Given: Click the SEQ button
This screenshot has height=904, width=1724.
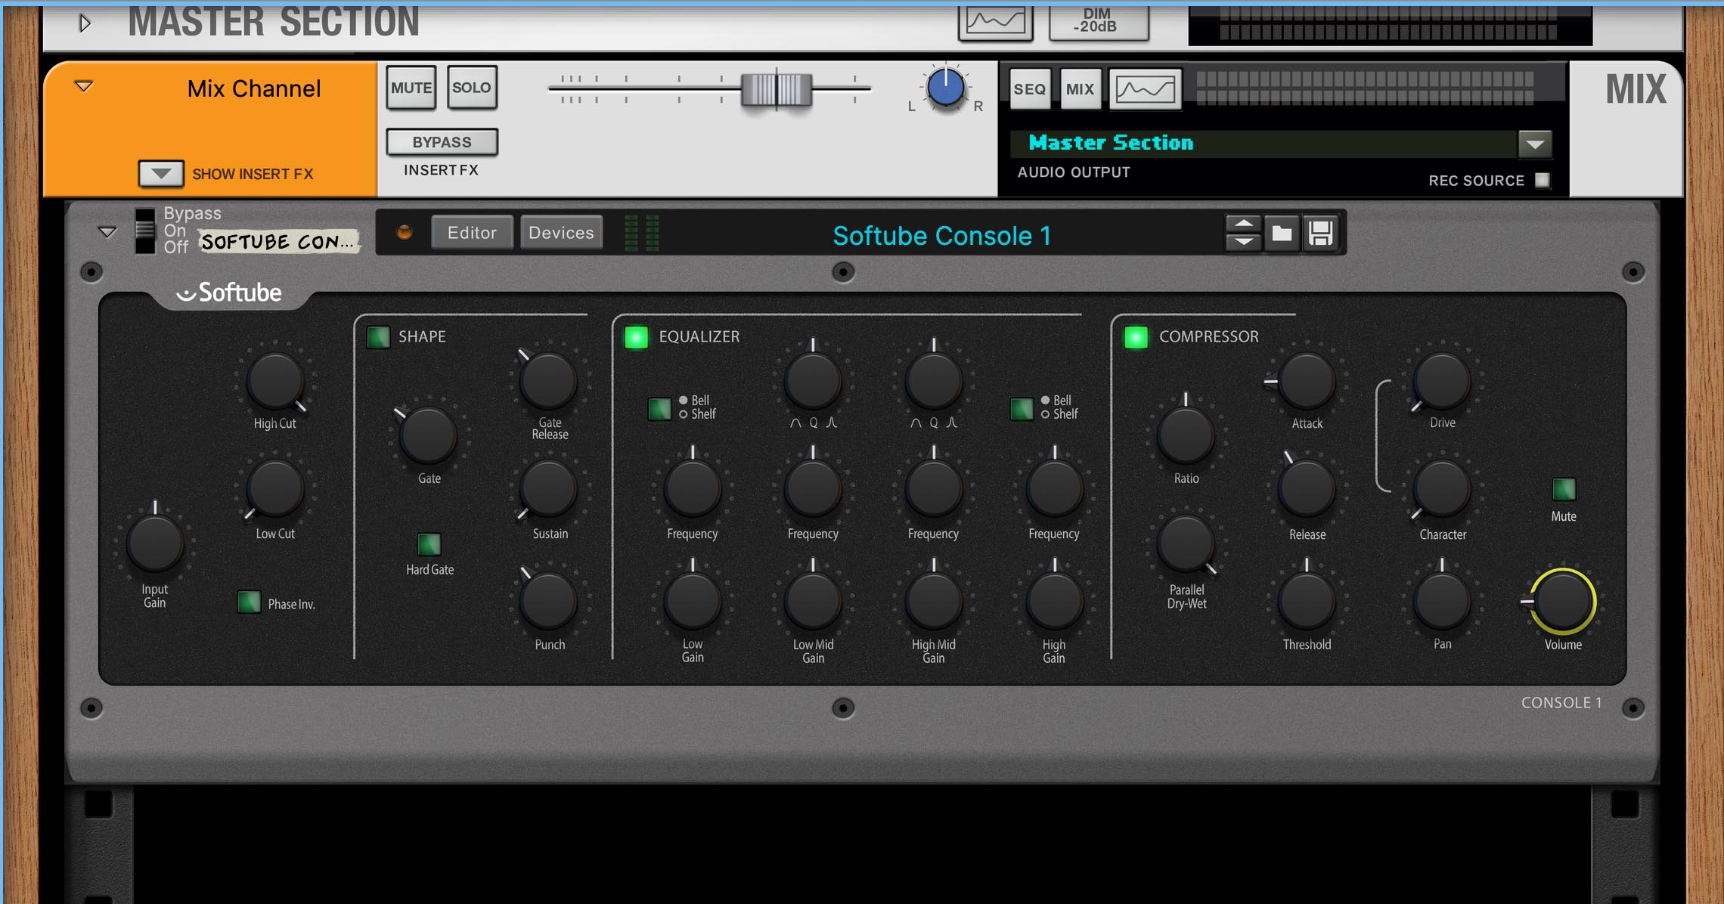Looking at the screenshot, I should [1030, 89].
